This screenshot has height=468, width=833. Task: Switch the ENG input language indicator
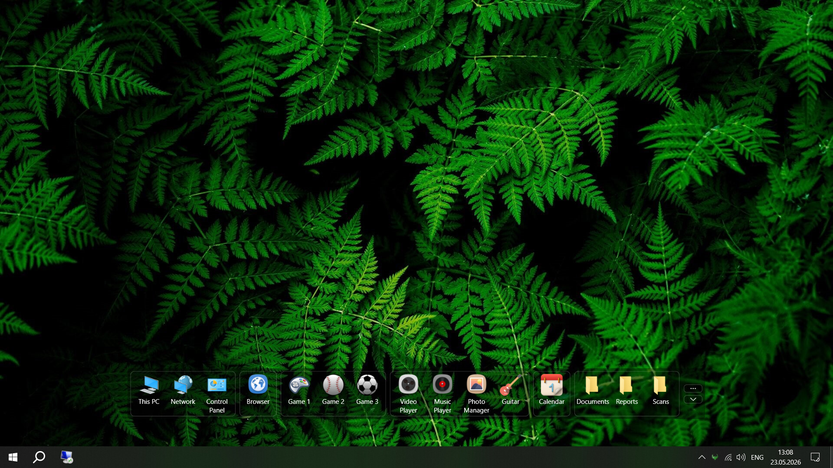point(757,457)
